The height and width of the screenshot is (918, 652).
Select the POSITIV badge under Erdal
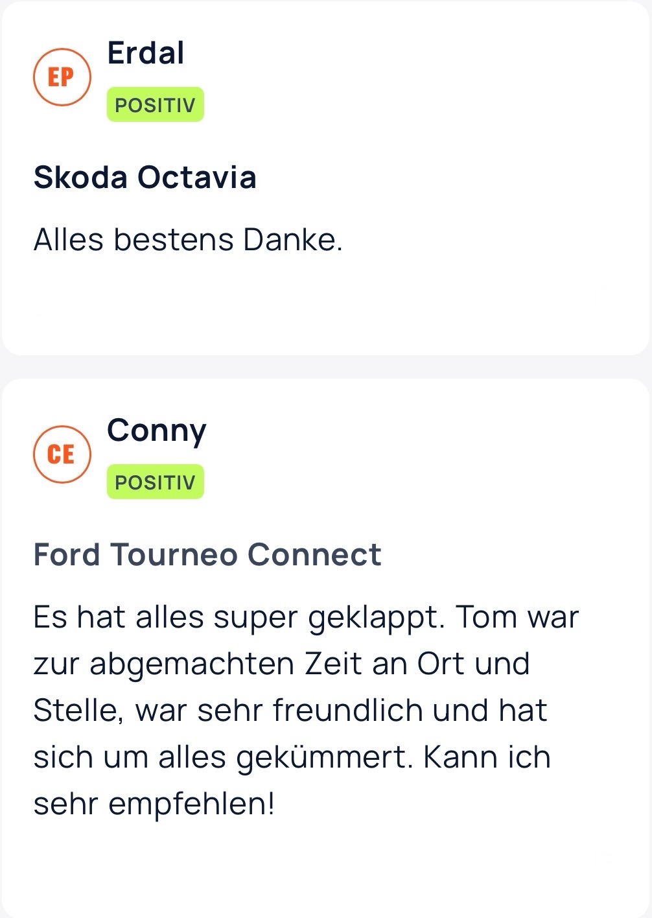point(155,105)
